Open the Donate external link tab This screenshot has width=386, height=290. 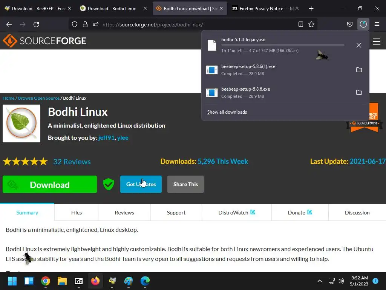[x=300, y=213]
